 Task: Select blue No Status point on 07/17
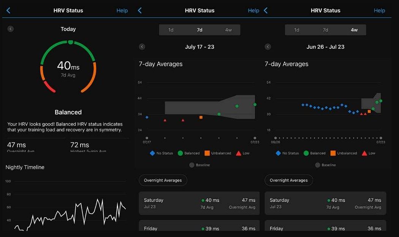coord(147,117)
